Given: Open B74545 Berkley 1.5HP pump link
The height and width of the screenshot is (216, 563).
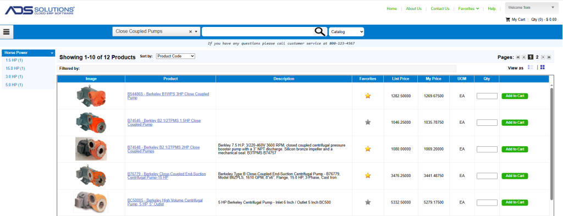Looking at the screenshot, I should 164,123.
